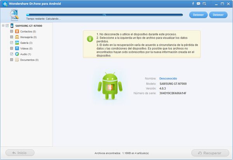233x160 pixels.
Task: Click the Audio music icon
Action: (17, 54)
